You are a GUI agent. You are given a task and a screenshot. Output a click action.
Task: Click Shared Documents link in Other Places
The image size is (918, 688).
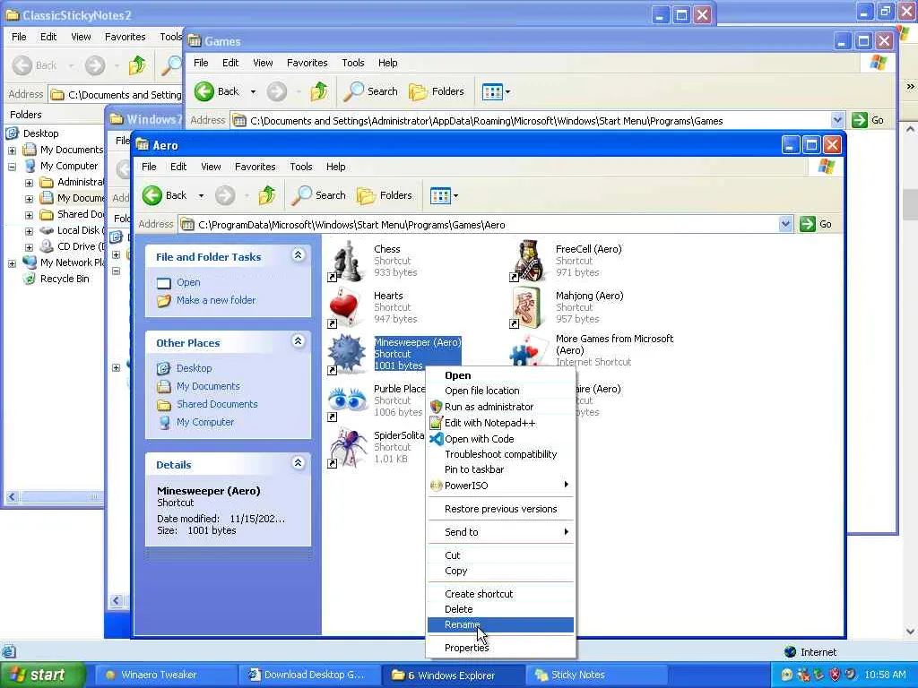(217, 404)
